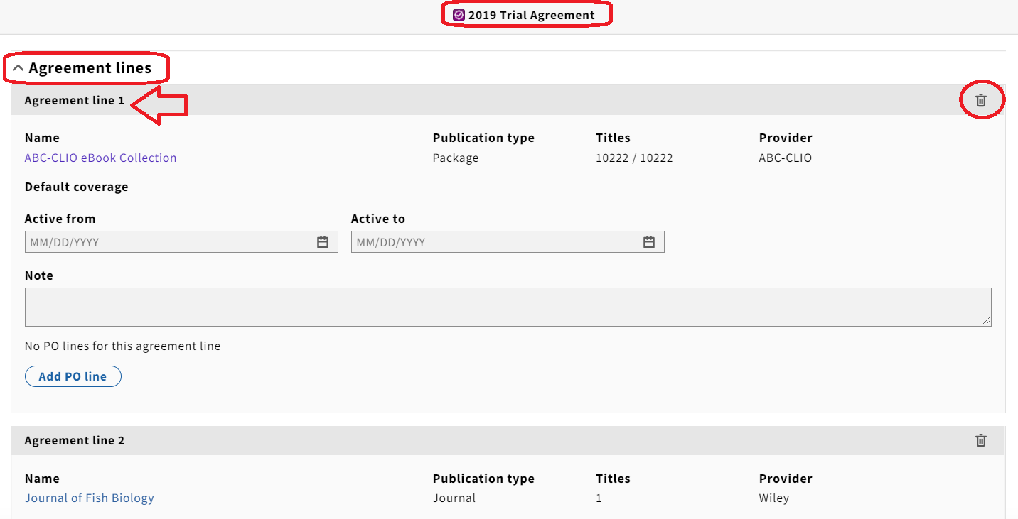Delete Agreement line 2 with trash icon
The width and height of the screenshot is (1018, 519).
[x=981, y=440]
